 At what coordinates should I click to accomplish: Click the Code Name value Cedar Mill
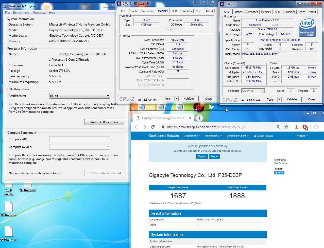coord(255,25)
